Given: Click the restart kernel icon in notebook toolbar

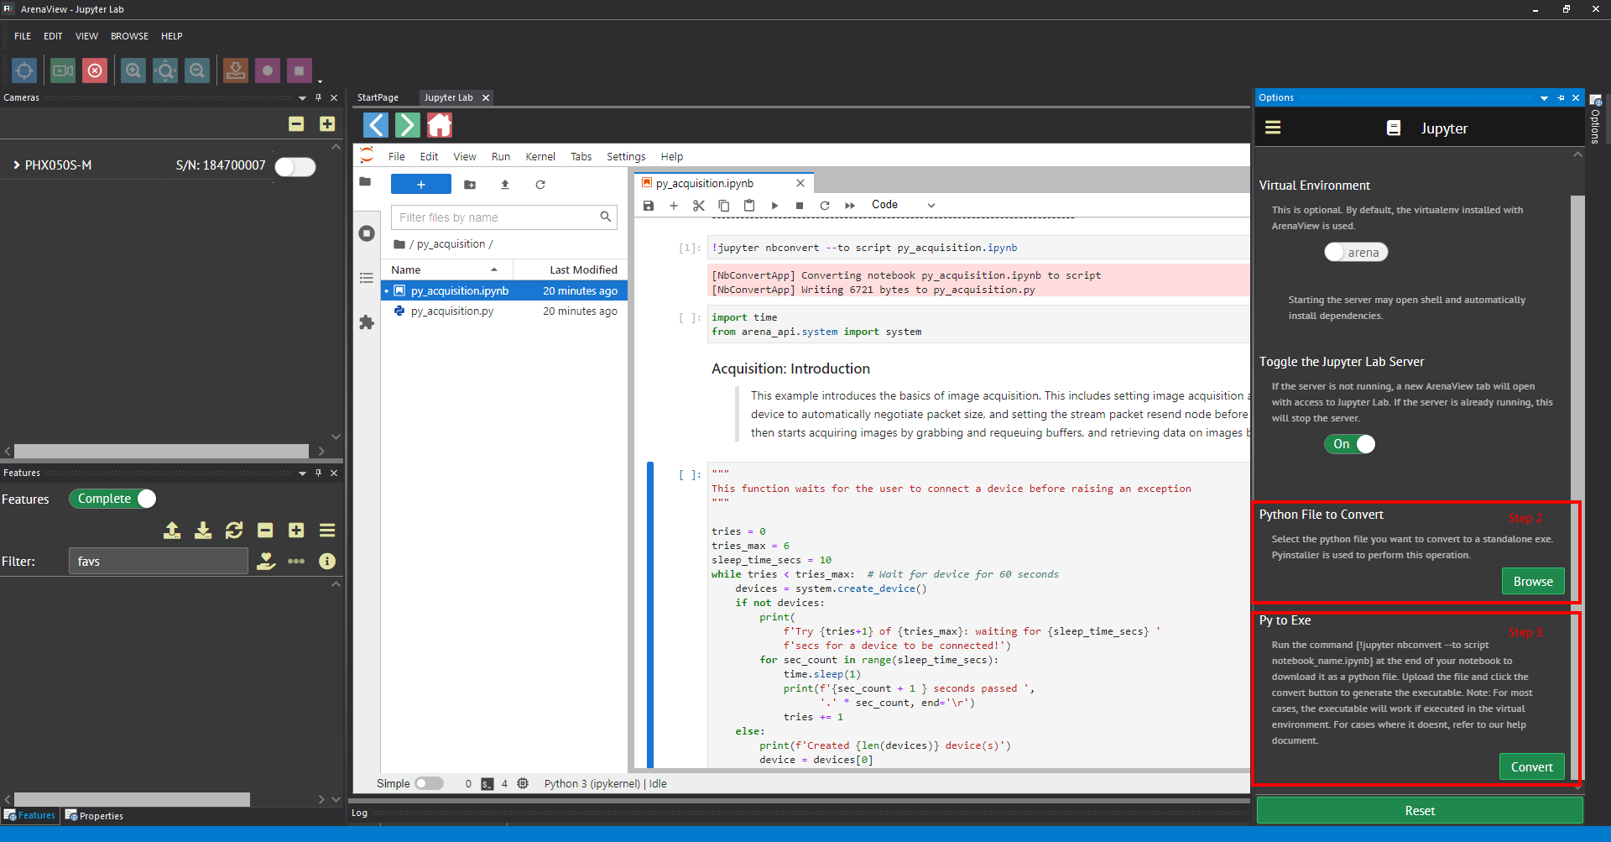Looking at the screenshot, I should pos(825,206).
